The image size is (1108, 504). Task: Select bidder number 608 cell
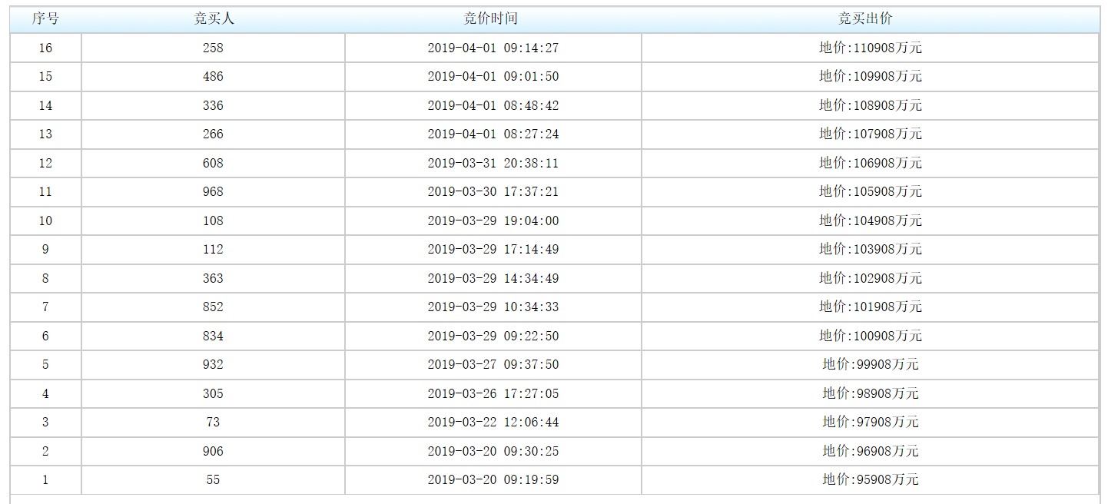pyautogui.click(x=213, y=163)
